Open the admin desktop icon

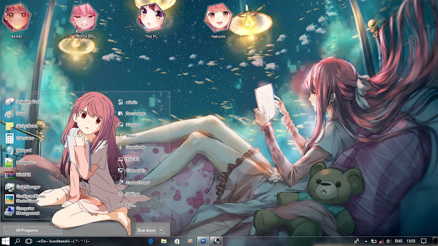coord(16,20)
